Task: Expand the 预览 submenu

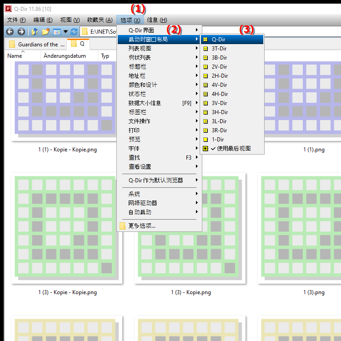Action: click(160, 140)
